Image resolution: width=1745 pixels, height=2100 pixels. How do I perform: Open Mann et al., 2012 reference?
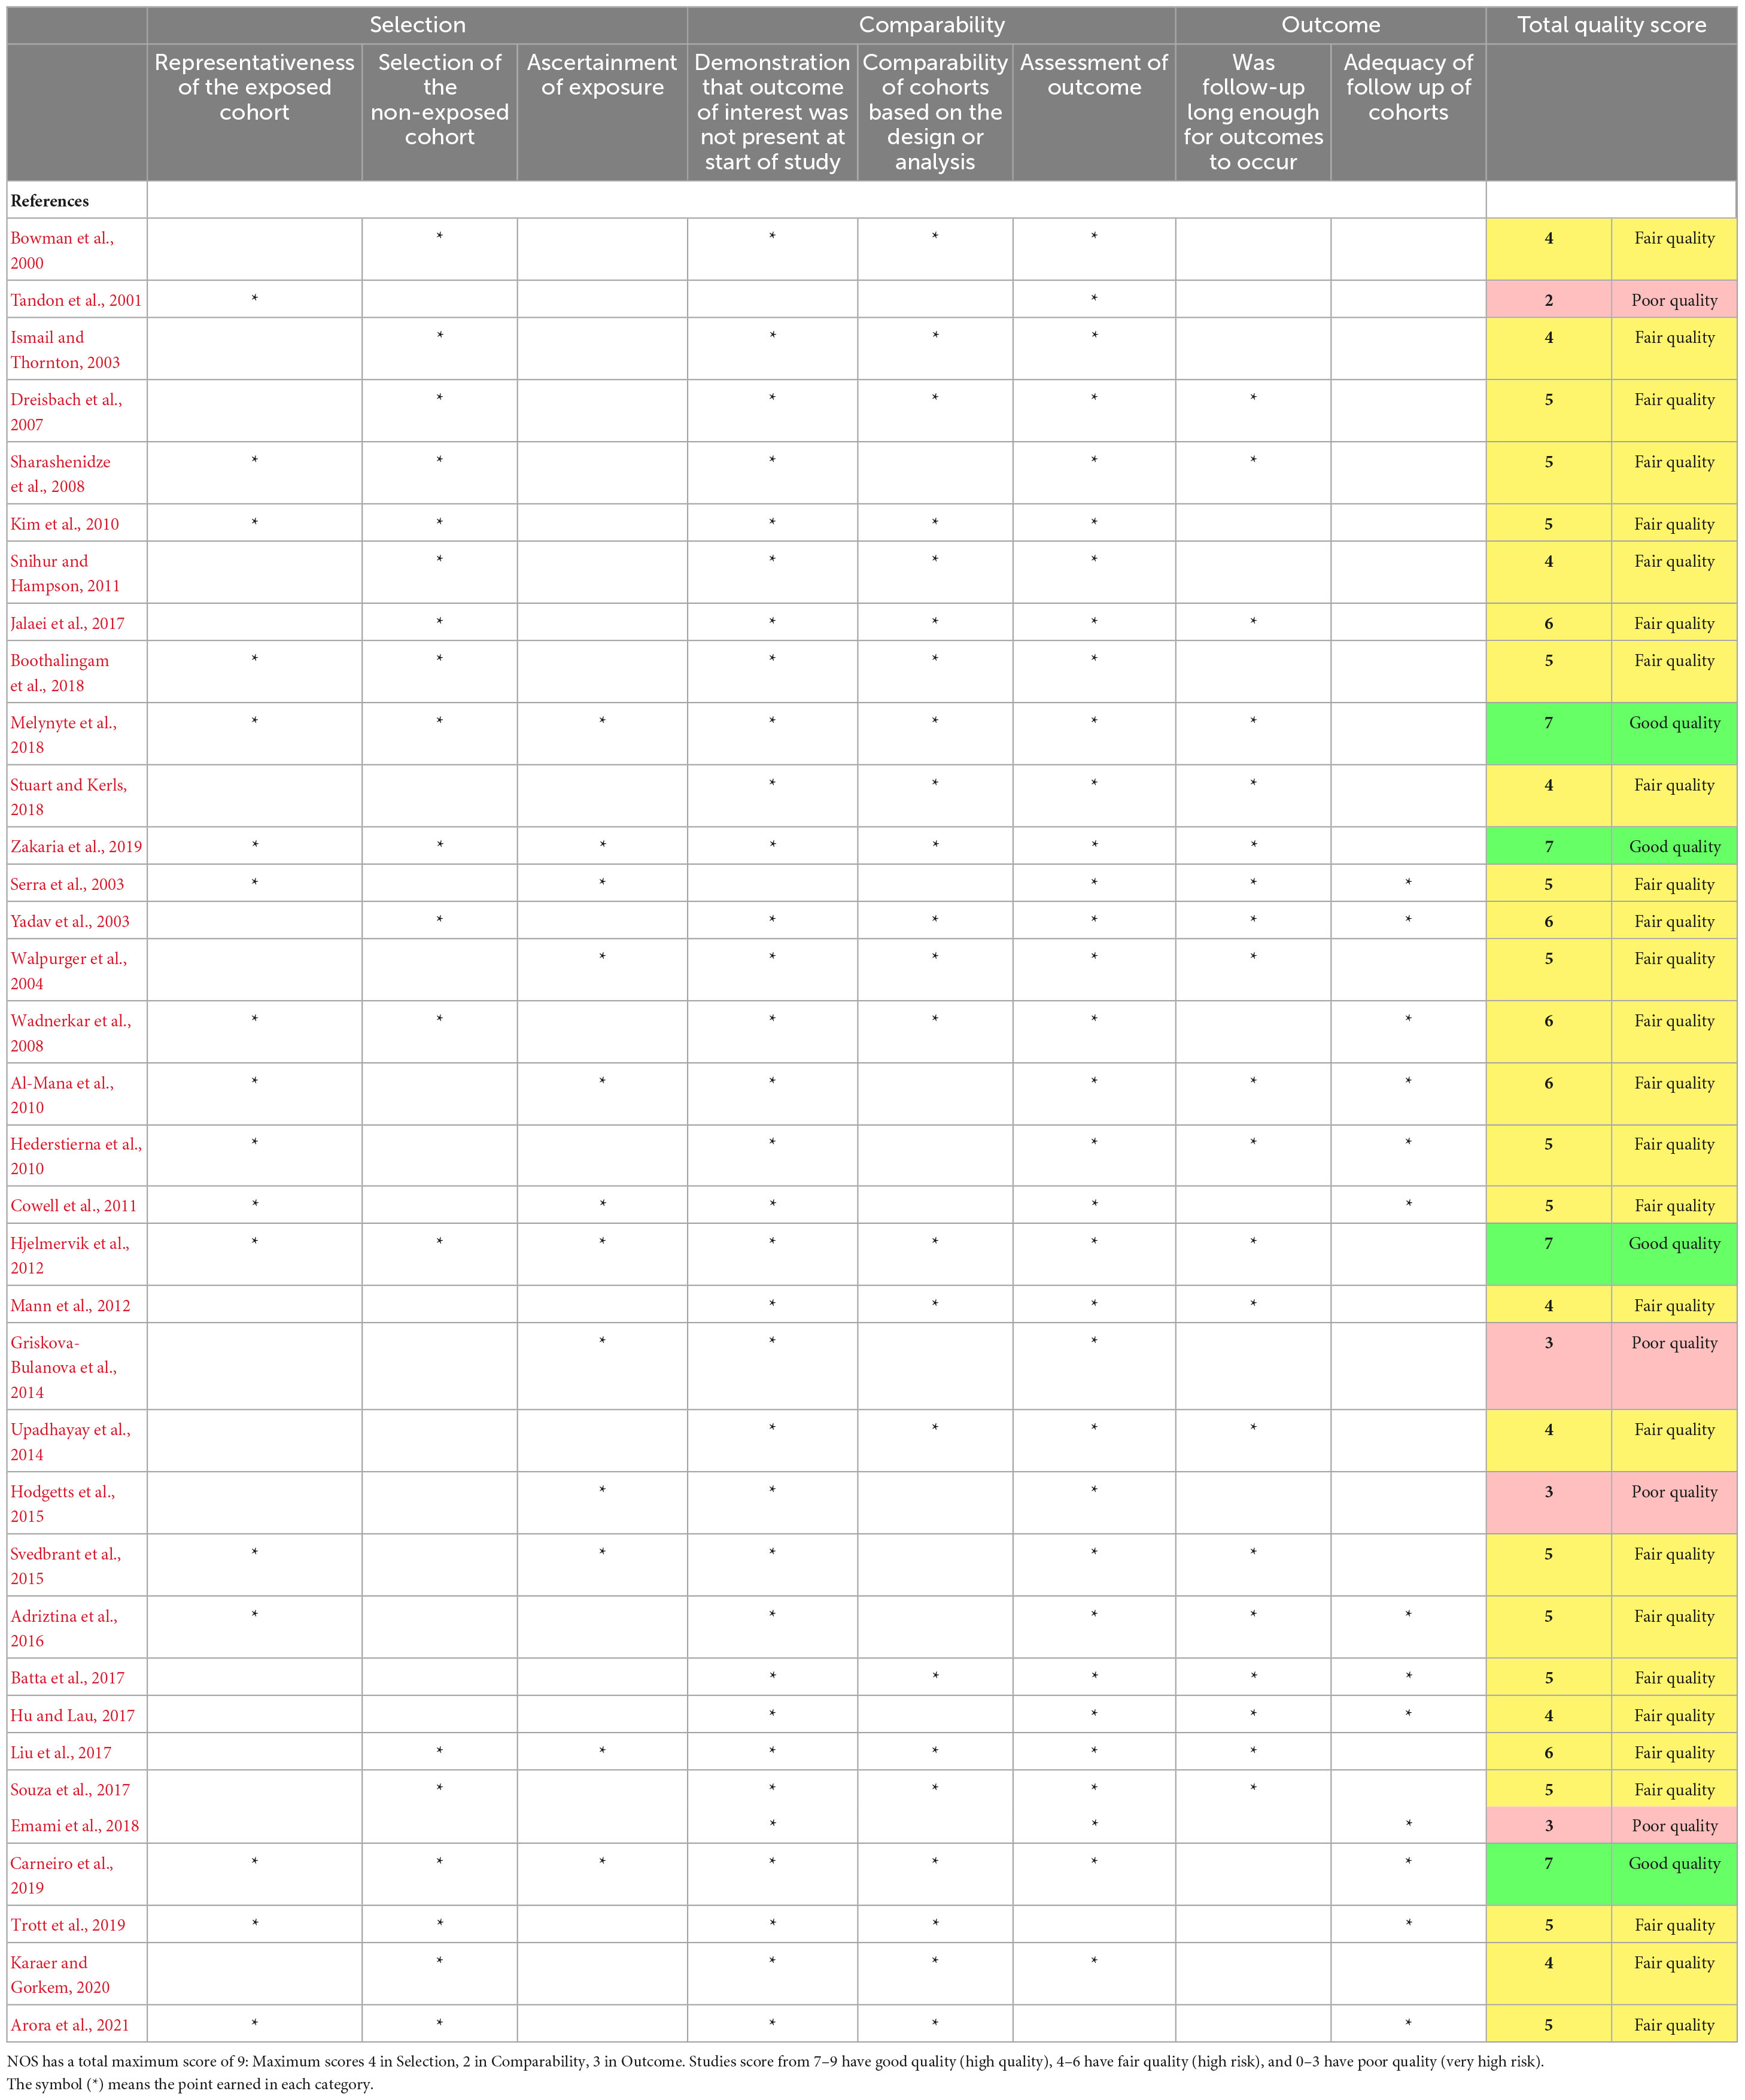70,1305
